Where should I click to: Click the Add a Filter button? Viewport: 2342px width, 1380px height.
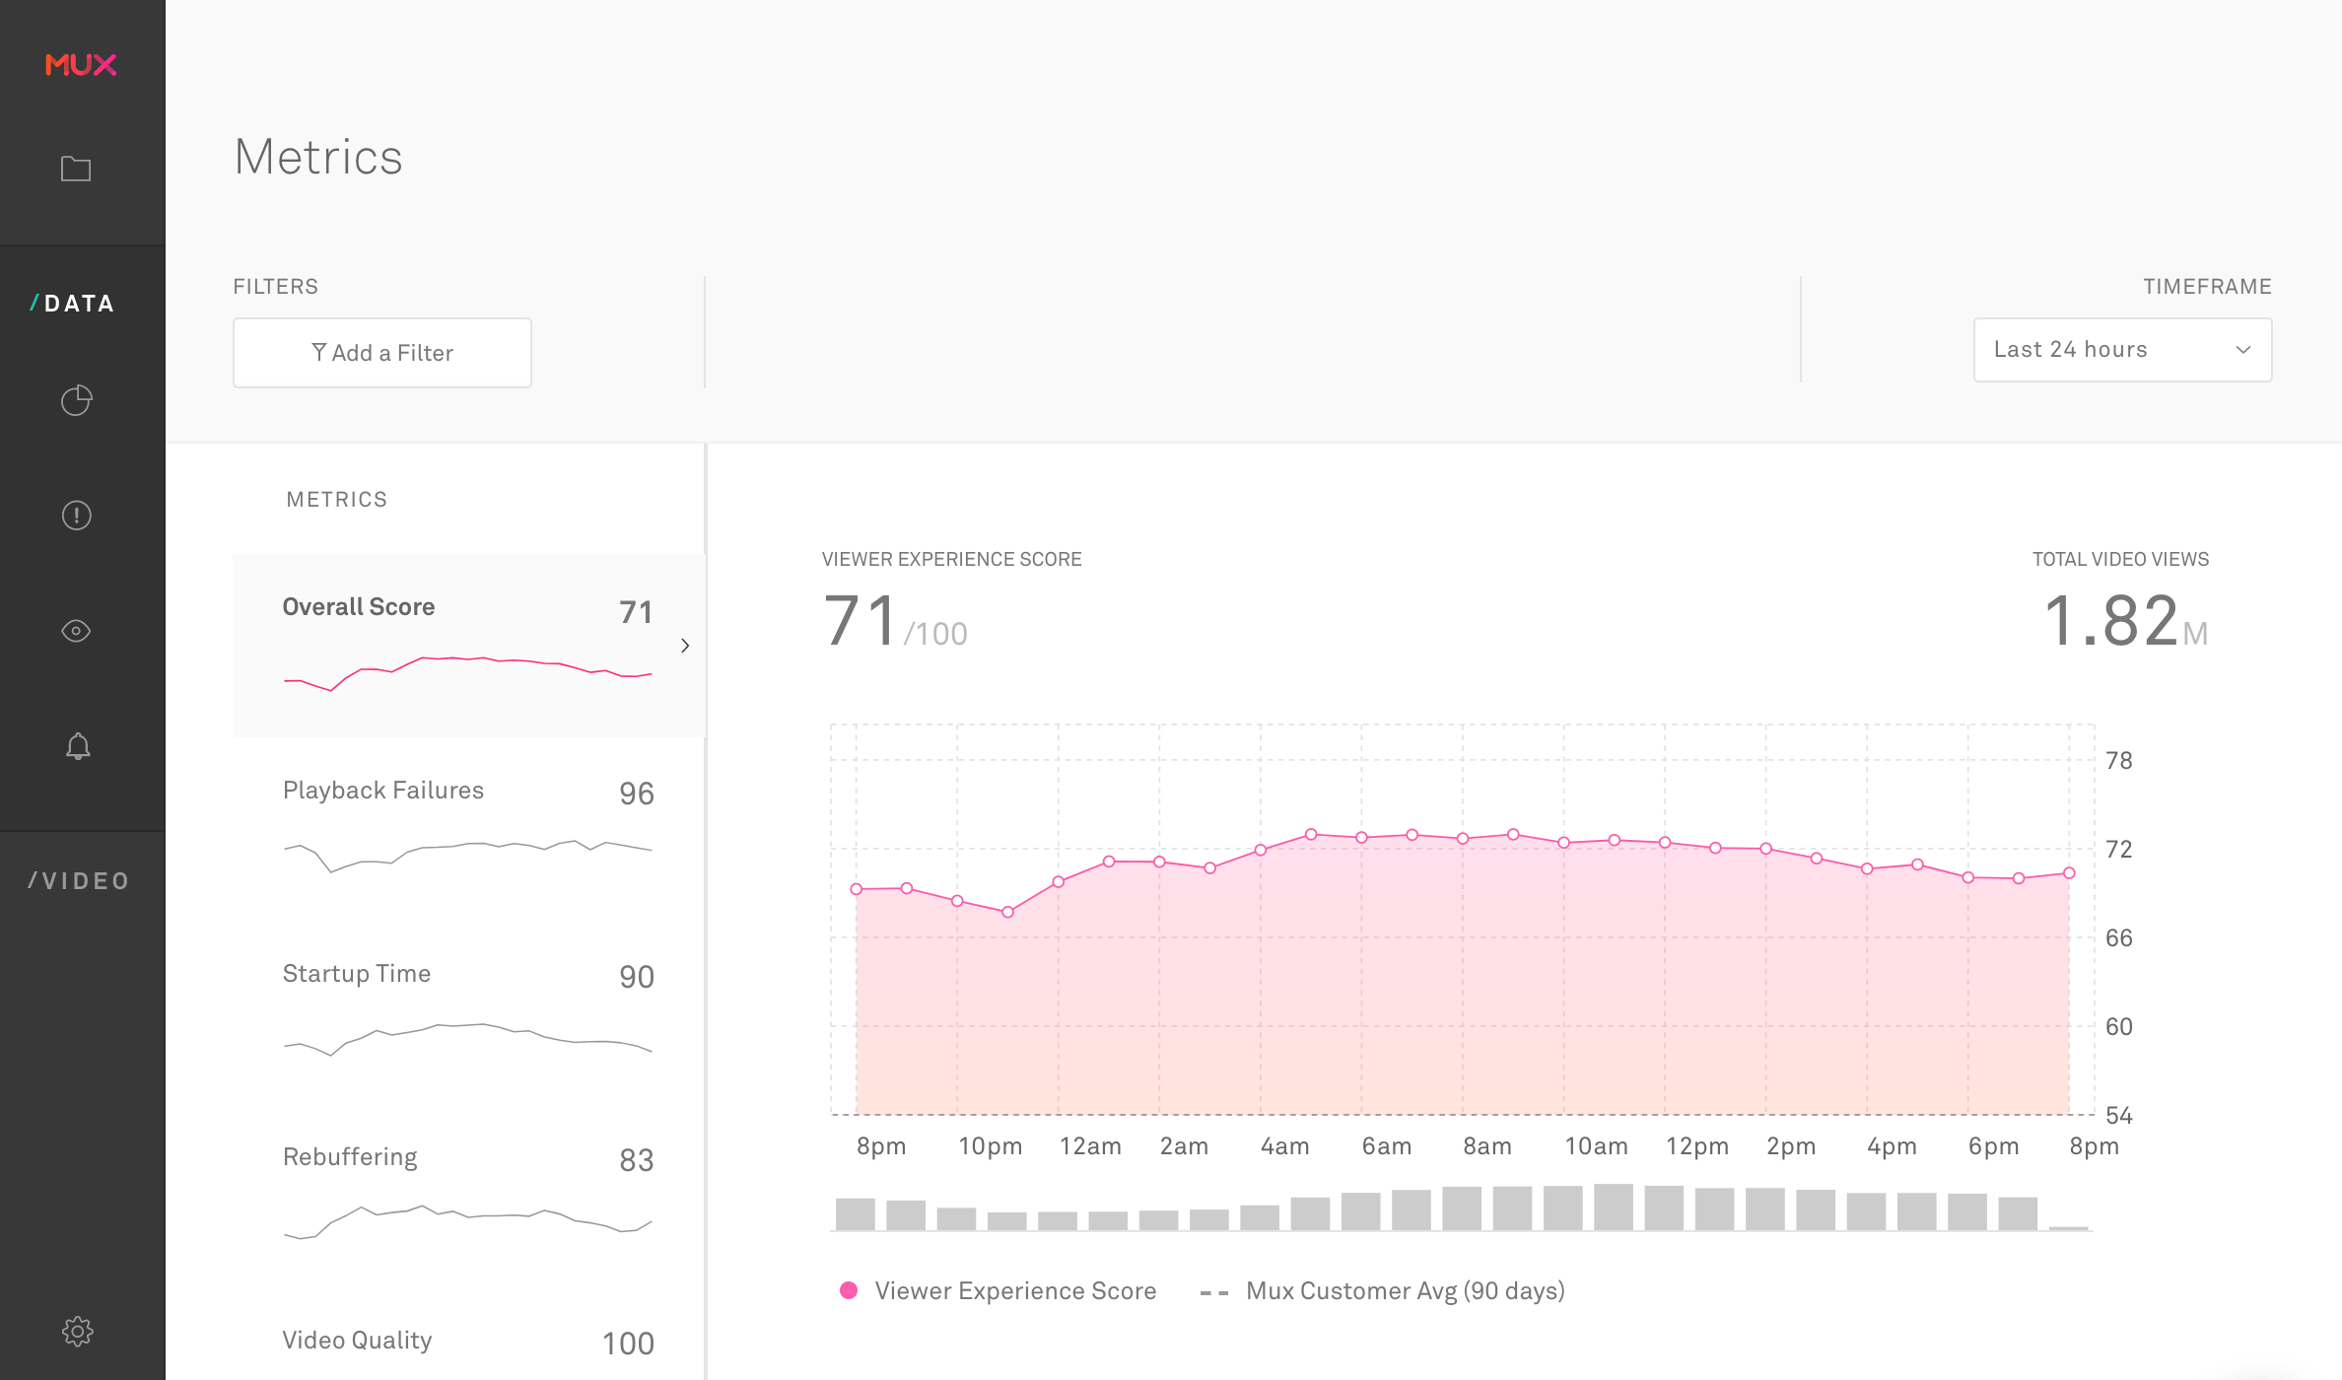click(x=381, y=353)
